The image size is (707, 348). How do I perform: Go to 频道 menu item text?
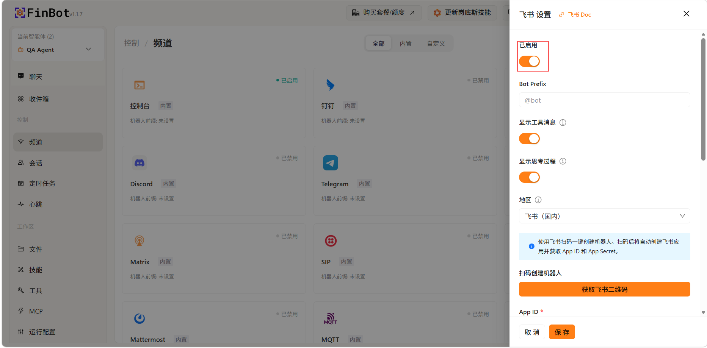pos(36,142)
